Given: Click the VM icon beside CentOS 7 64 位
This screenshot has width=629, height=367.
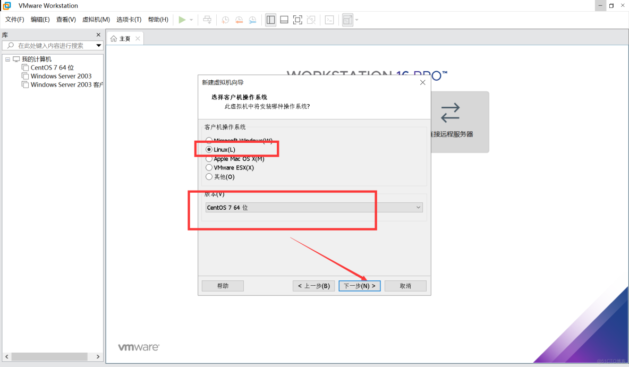Looking at the screenshot, I should (x=25, y=67).
